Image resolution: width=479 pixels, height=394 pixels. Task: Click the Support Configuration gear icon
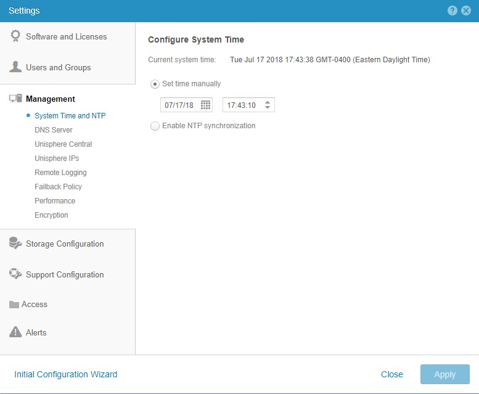point(16,274)
